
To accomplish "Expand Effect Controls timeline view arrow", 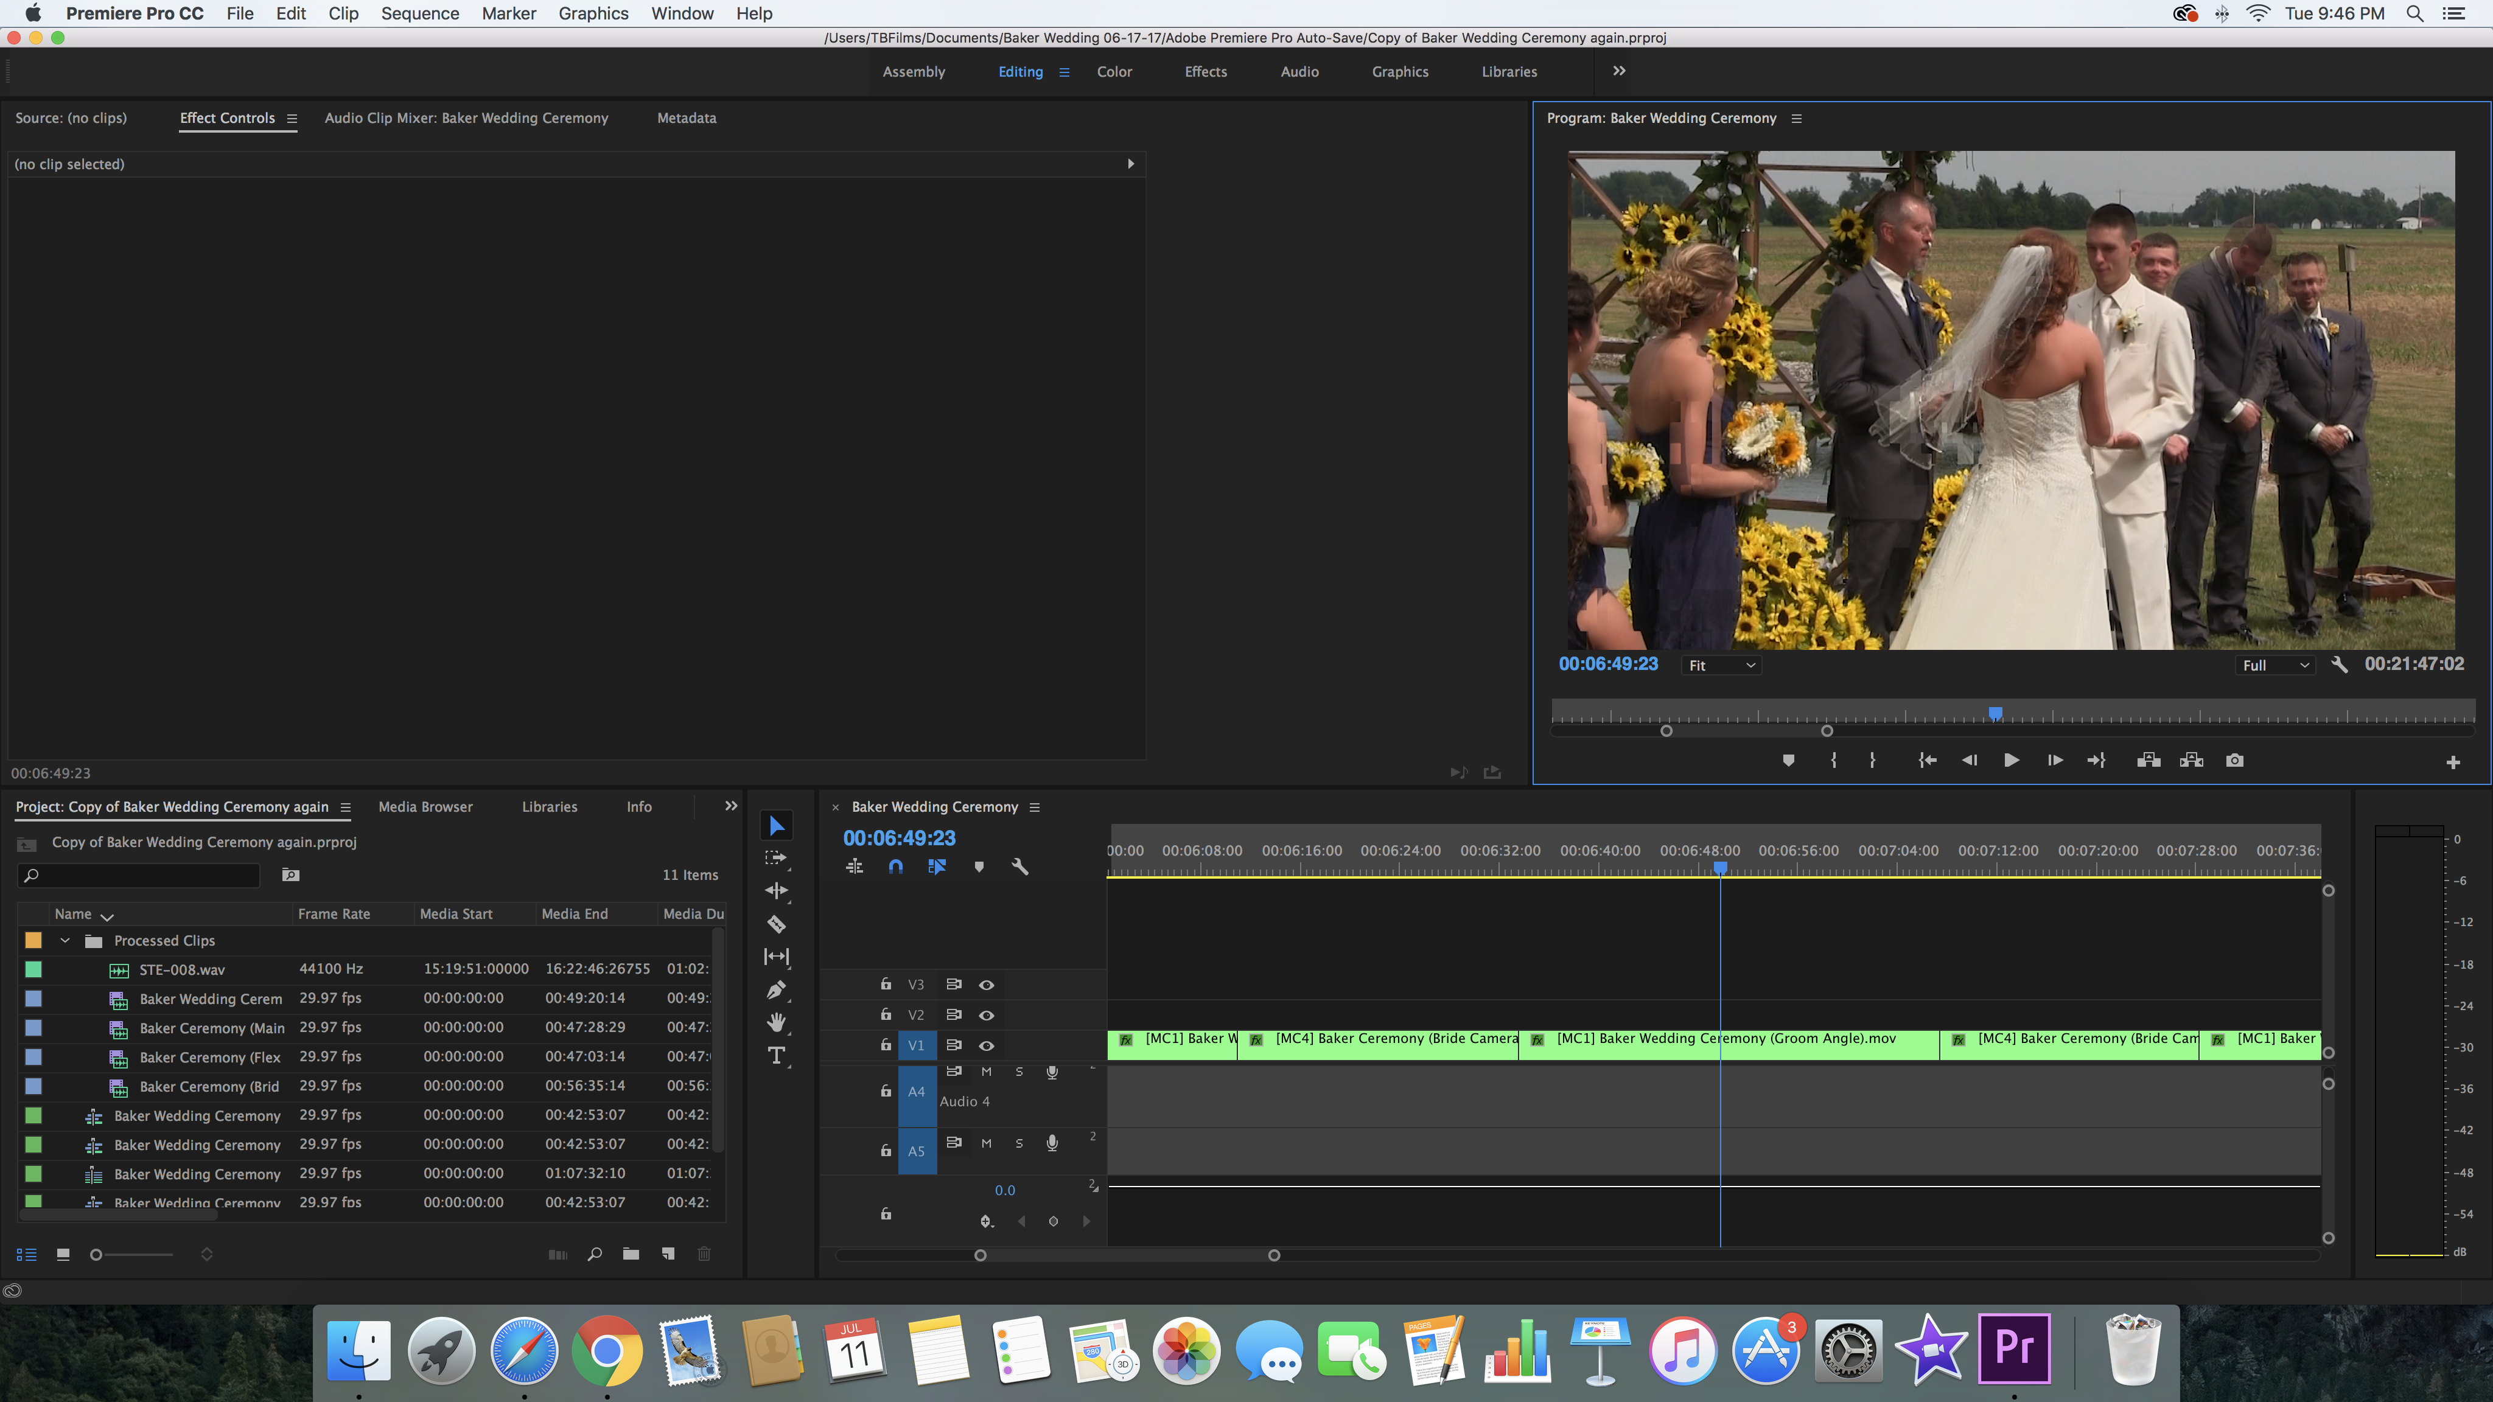I will (x=1130, y=164).
